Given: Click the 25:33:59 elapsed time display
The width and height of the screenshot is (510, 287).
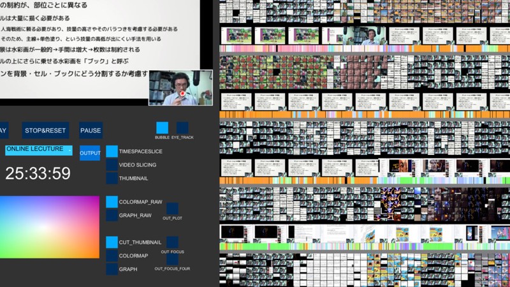Looking at the screenshot, I should (38, 173).
